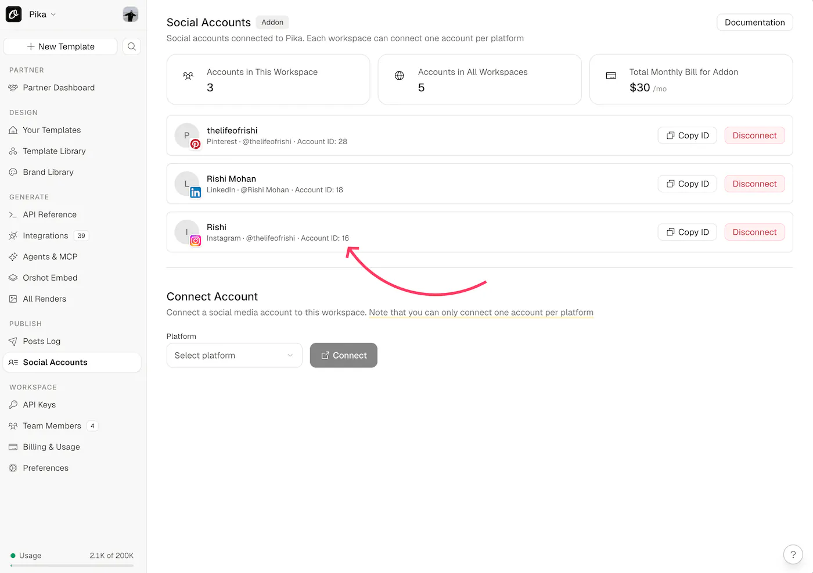The height and width of the screenshot is (573, 813).
Task: Click the New Template button
Action: (x=60, y=46)
